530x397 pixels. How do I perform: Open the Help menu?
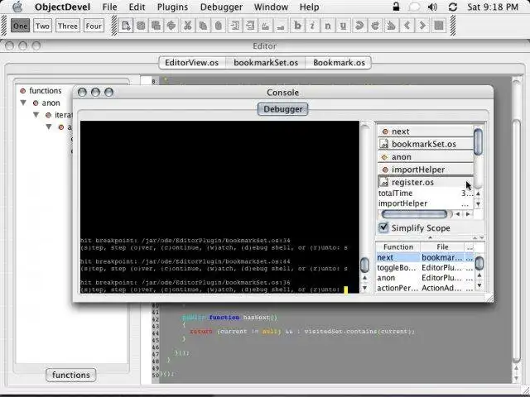tap(309, 7)
